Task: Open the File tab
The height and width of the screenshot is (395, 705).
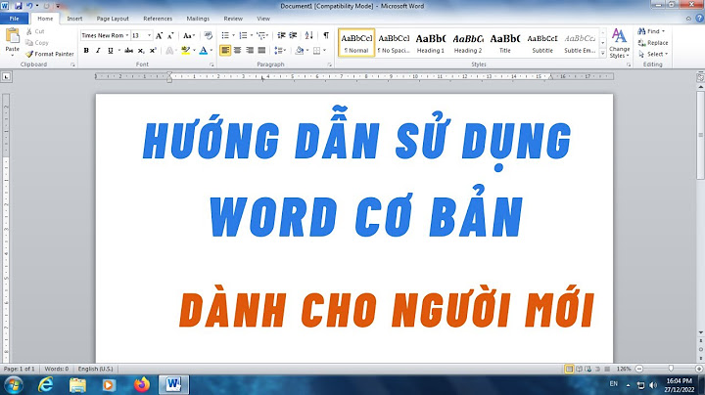Action: click(15, 19)
